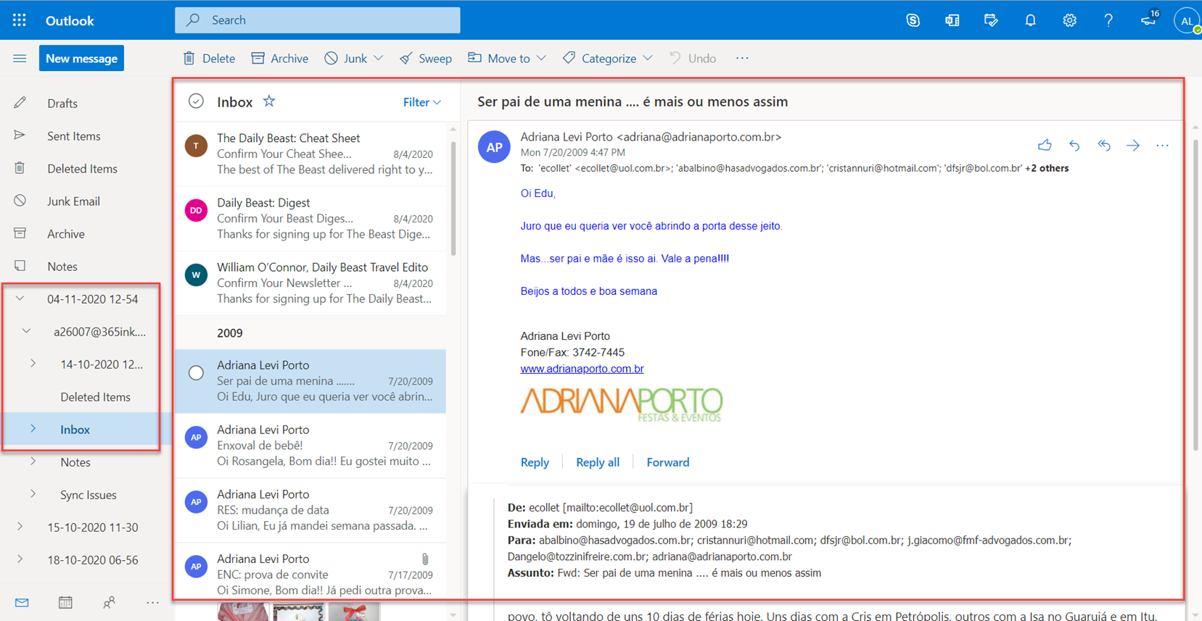Switch to Calendar module icon

(x=65, y=602)
